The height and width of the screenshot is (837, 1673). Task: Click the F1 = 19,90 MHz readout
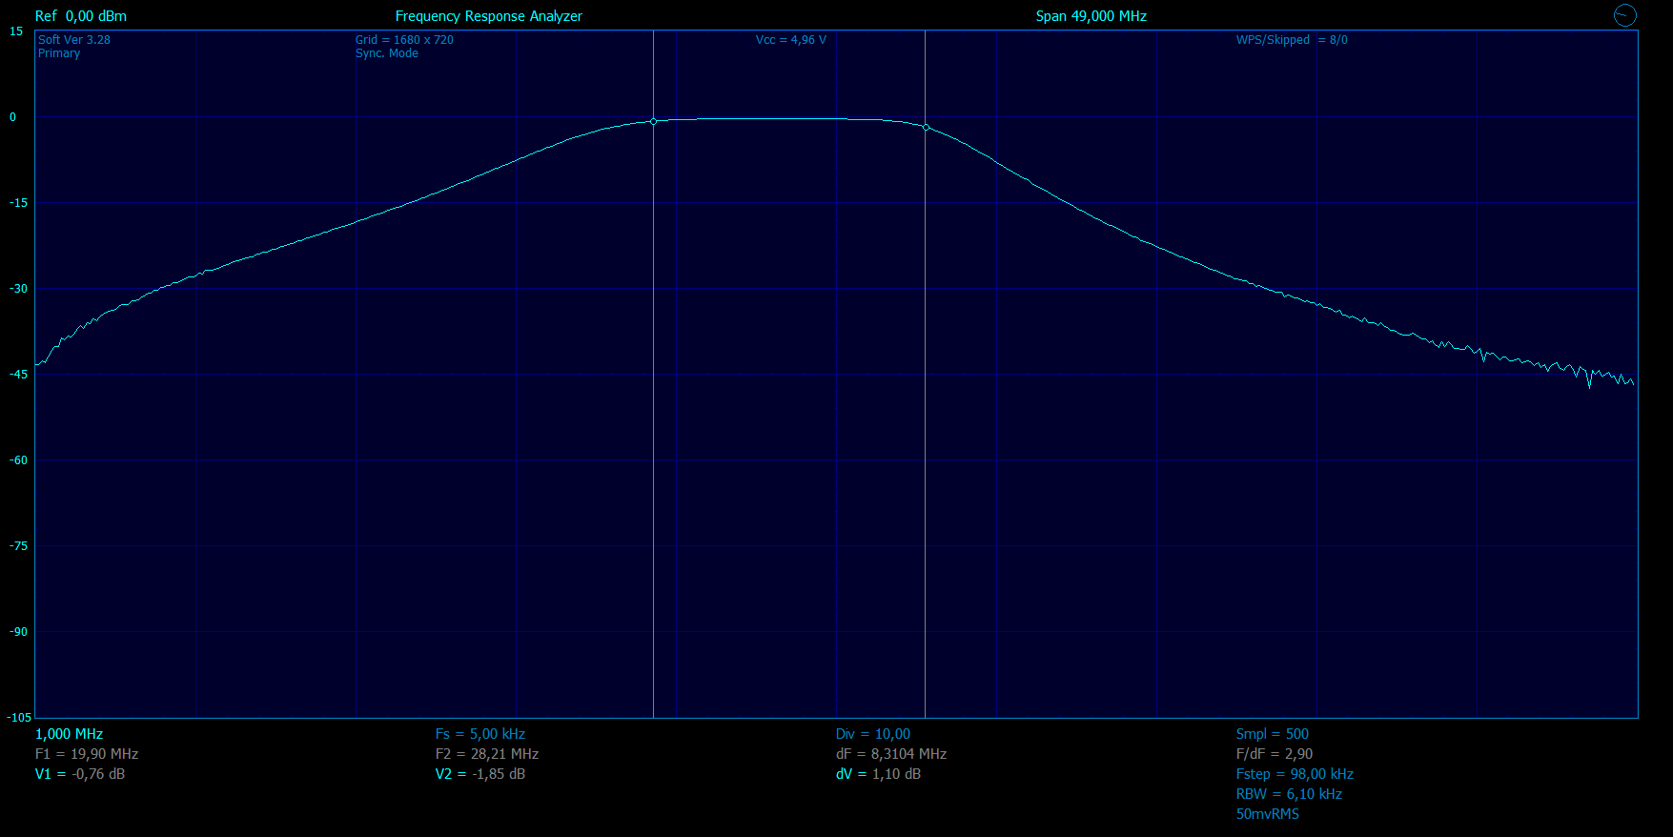(87, 754)
